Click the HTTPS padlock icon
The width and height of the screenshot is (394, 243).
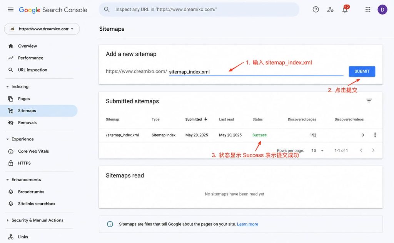(10, 163)
